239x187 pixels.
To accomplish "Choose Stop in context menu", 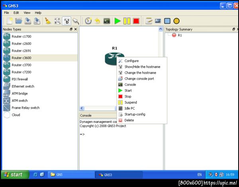I will 142,96.
